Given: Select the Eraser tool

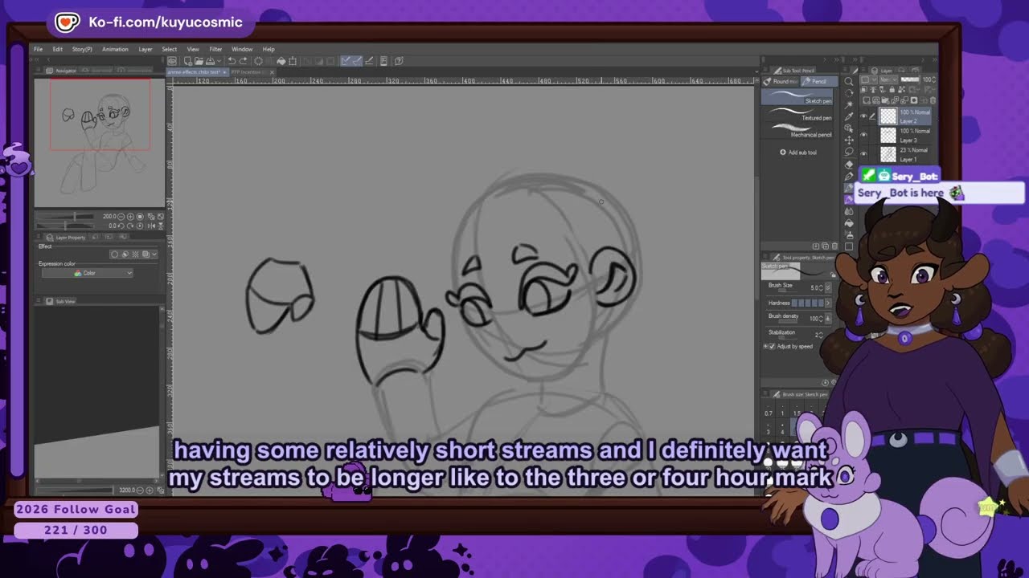Looking at the screenshot, I should tap(849, 165).
